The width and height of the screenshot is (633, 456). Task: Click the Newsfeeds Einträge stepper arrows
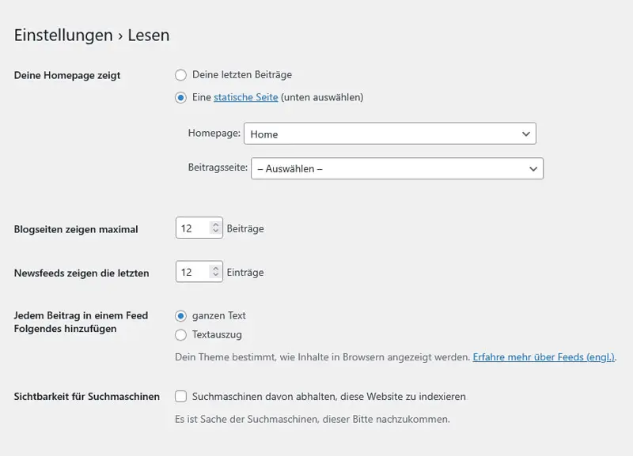[215, 272]
